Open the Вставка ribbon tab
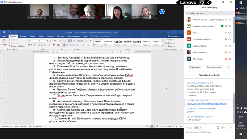 point(23,36)
